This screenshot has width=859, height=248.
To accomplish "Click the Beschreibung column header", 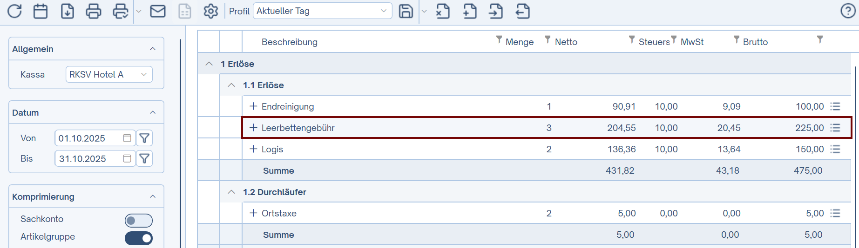I will click(x=290, y=42).
